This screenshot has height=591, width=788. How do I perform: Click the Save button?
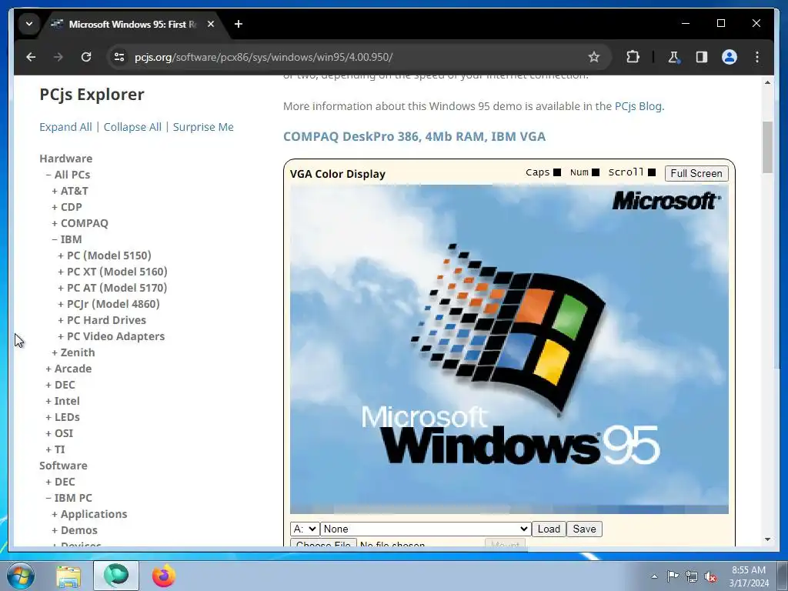tap(584, 529)
